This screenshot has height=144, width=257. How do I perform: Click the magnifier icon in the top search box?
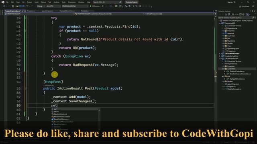(x=120, y=2)
